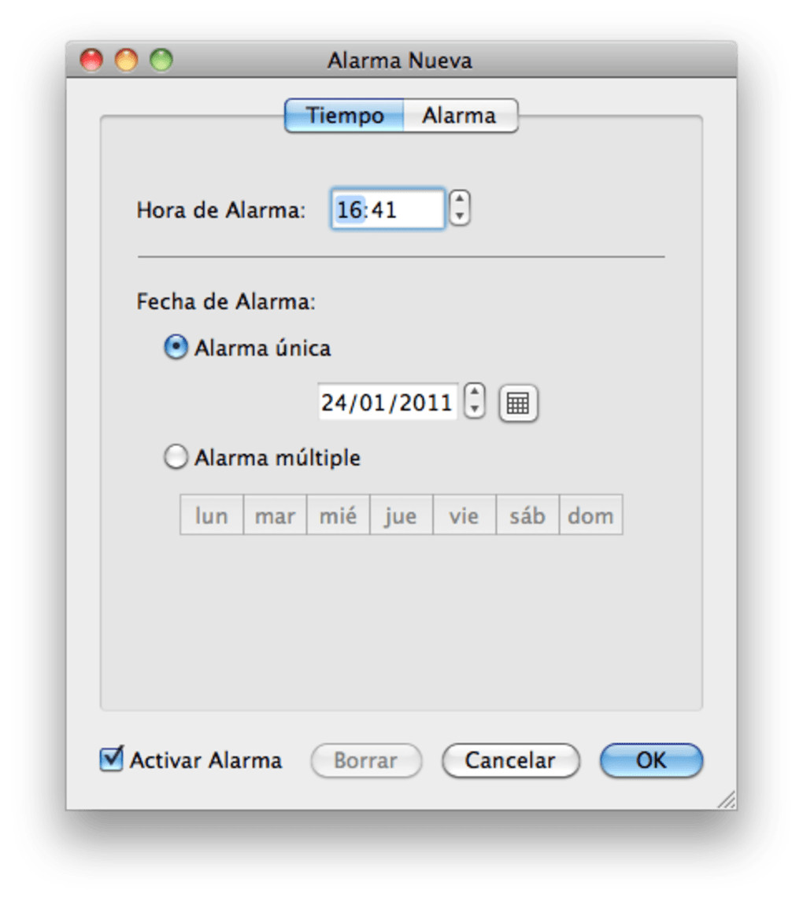This screenshot has height=901, width=803.
Task: Select the Tiempo tab
Action: (345, 116)
